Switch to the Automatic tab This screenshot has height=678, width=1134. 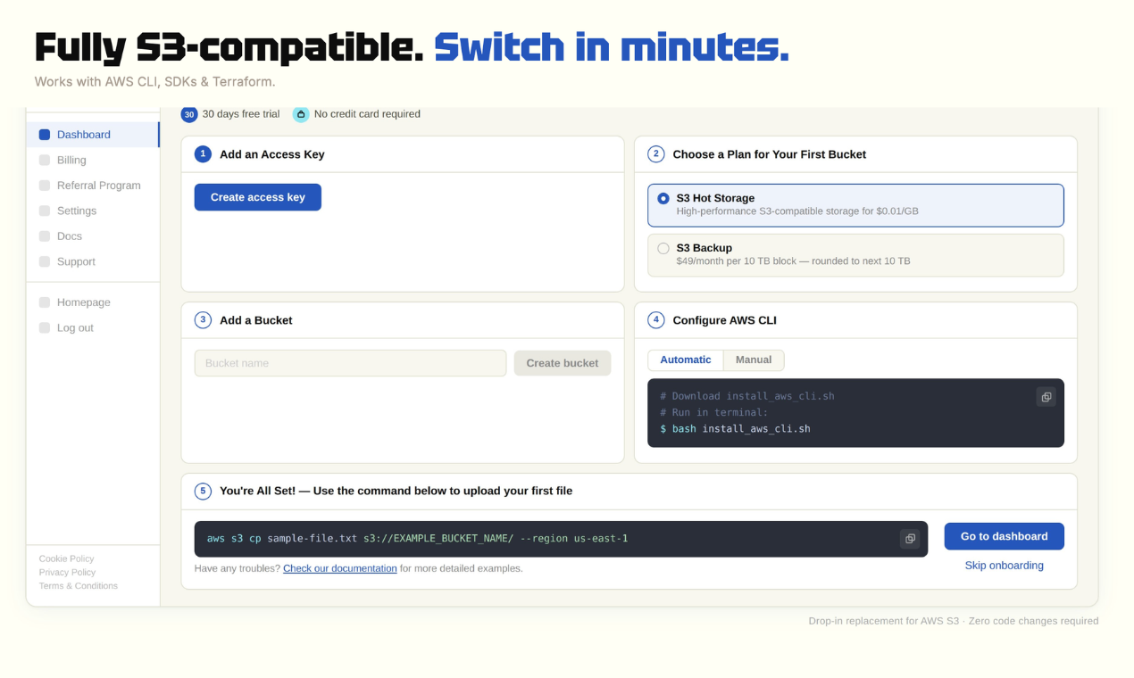tap(686, 360)
